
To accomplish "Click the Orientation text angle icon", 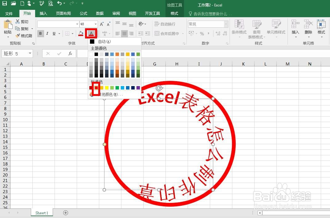I will pos(141,24).
